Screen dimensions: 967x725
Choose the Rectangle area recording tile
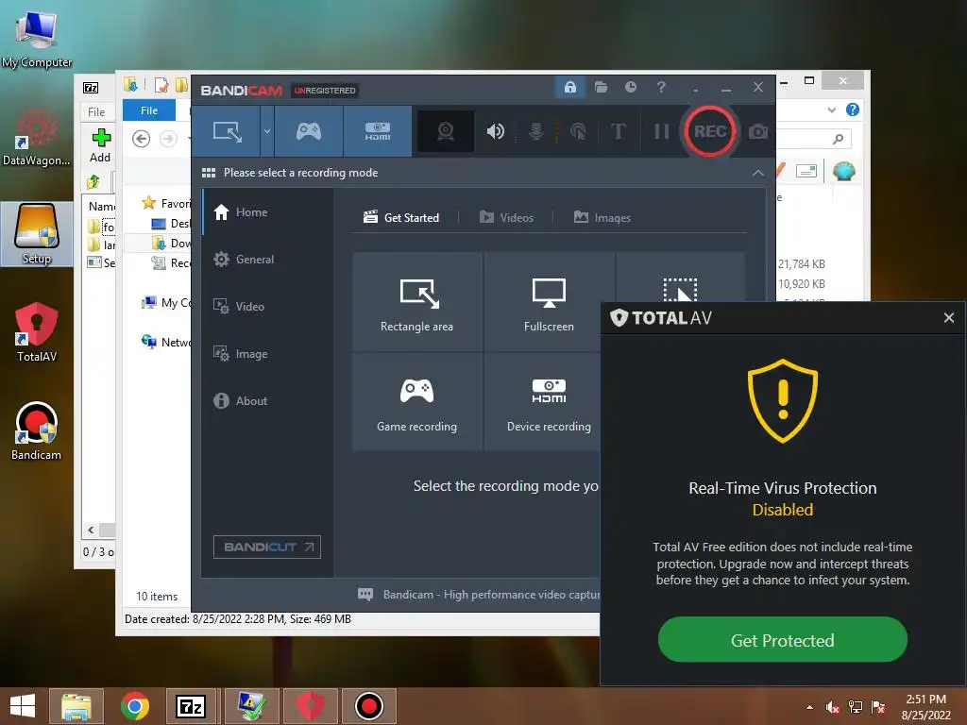416,301
